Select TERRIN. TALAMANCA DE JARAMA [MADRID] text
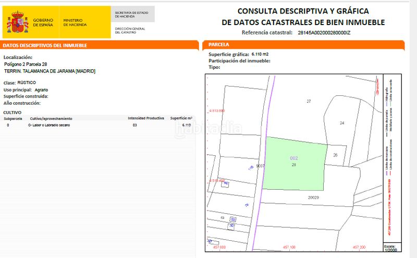The image size is (417, 258). [50, 71]
